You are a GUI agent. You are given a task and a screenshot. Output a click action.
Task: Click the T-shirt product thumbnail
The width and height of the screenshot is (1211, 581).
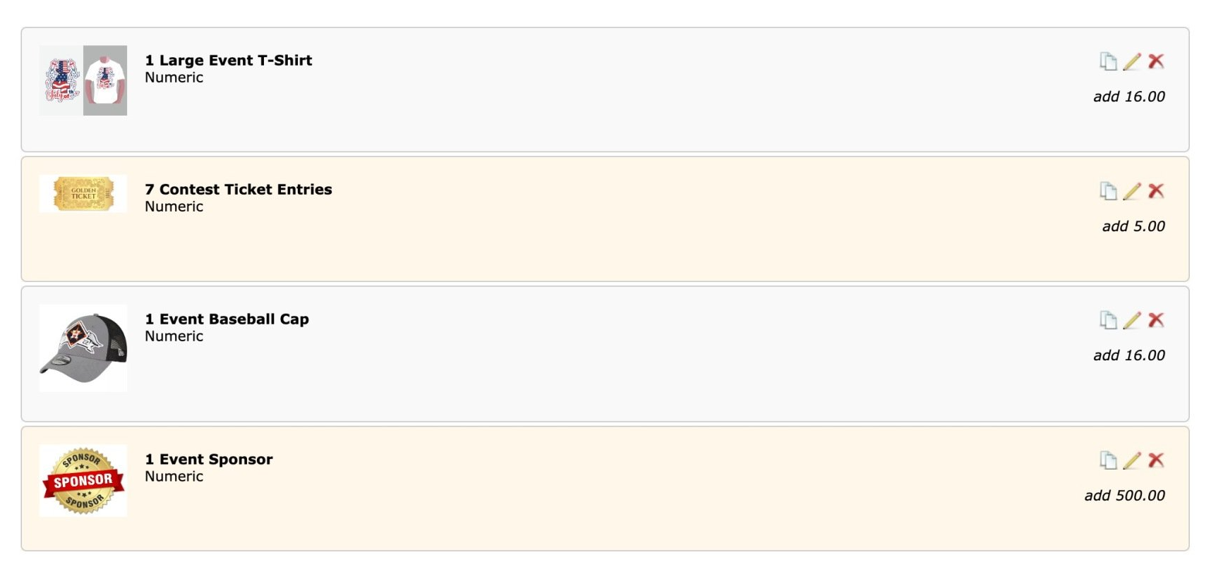pos(83,80)
